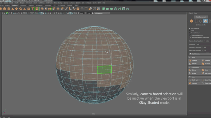Screen dimensions: 211x118
Task: Toggle Highlight Backfaces checkbox
Action: coord(190,35)
